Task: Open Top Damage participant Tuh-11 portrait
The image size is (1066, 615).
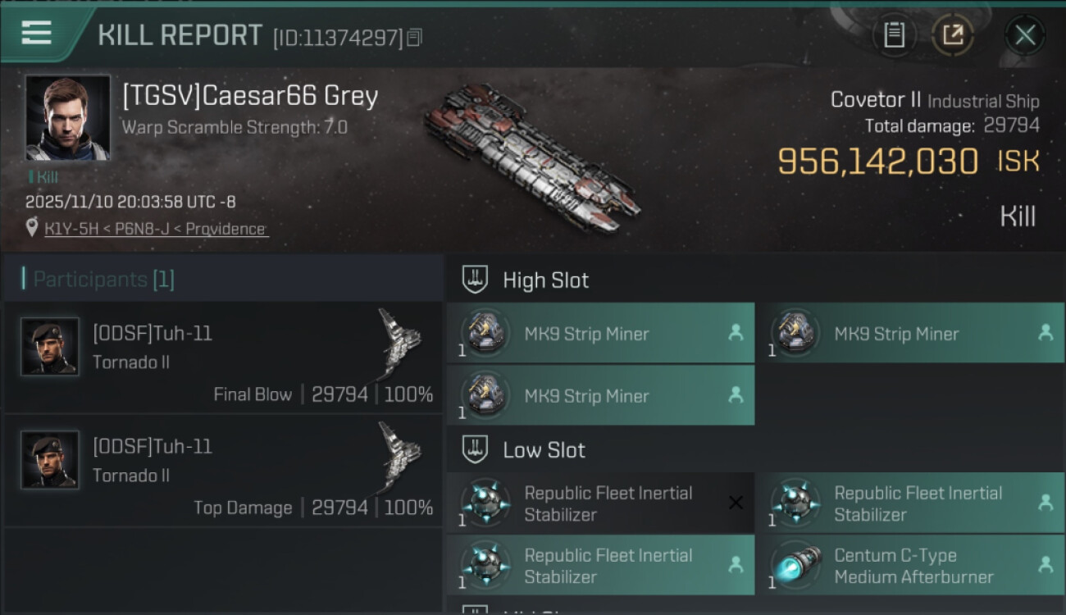Action: coord(50,460)
